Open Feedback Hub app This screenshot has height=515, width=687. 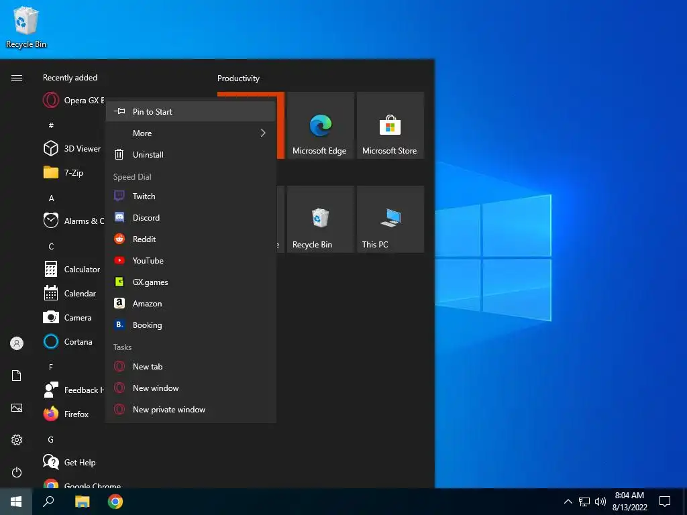tap(74, 390)
